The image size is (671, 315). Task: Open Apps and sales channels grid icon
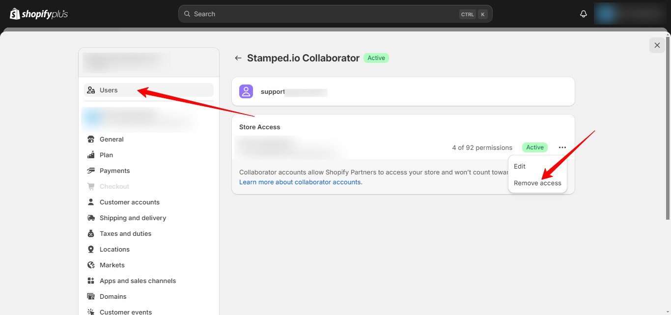point(91,281)
